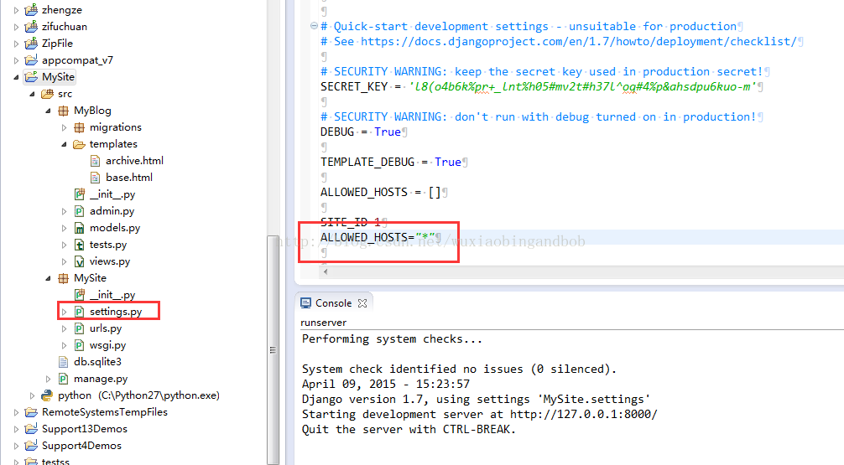
Task: Collapse the quick-start comment fold marker
Action: pos(314,26)
